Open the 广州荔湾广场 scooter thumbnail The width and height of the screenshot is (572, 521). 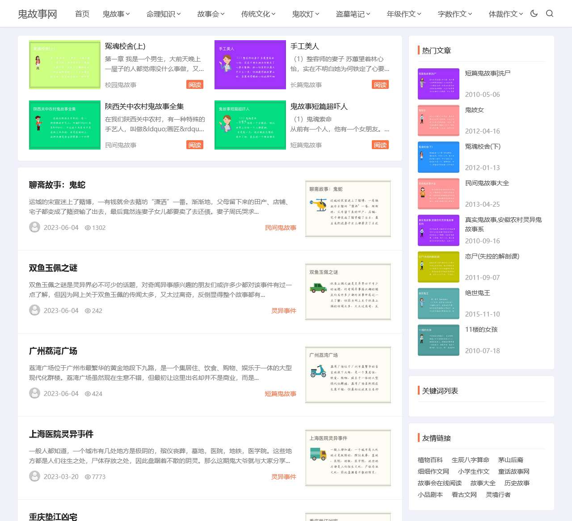[x=348, y=375]
